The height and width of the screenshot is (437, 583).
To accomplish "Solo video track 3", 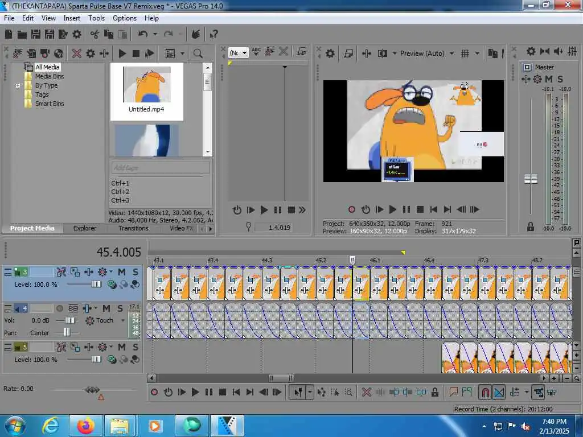I will click(136, 272).
